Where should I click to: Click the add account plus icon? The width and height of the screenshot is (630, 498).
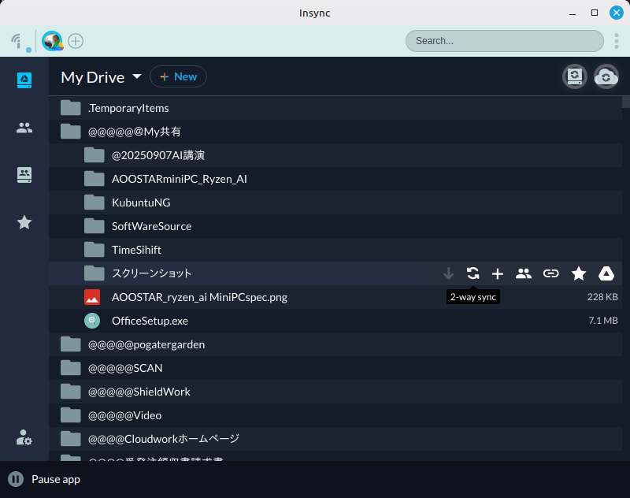point(76,41)
